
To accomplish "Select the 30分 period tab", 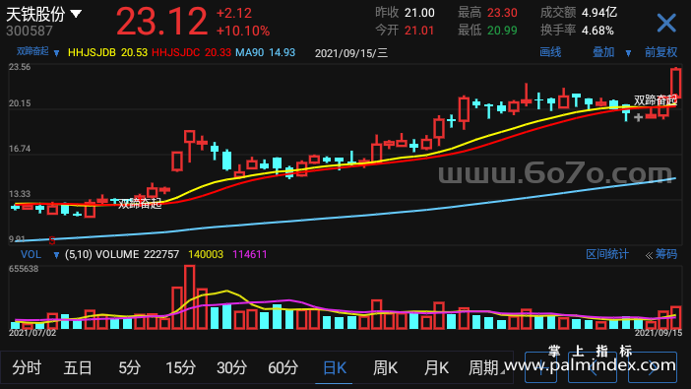I will [231, 367].
